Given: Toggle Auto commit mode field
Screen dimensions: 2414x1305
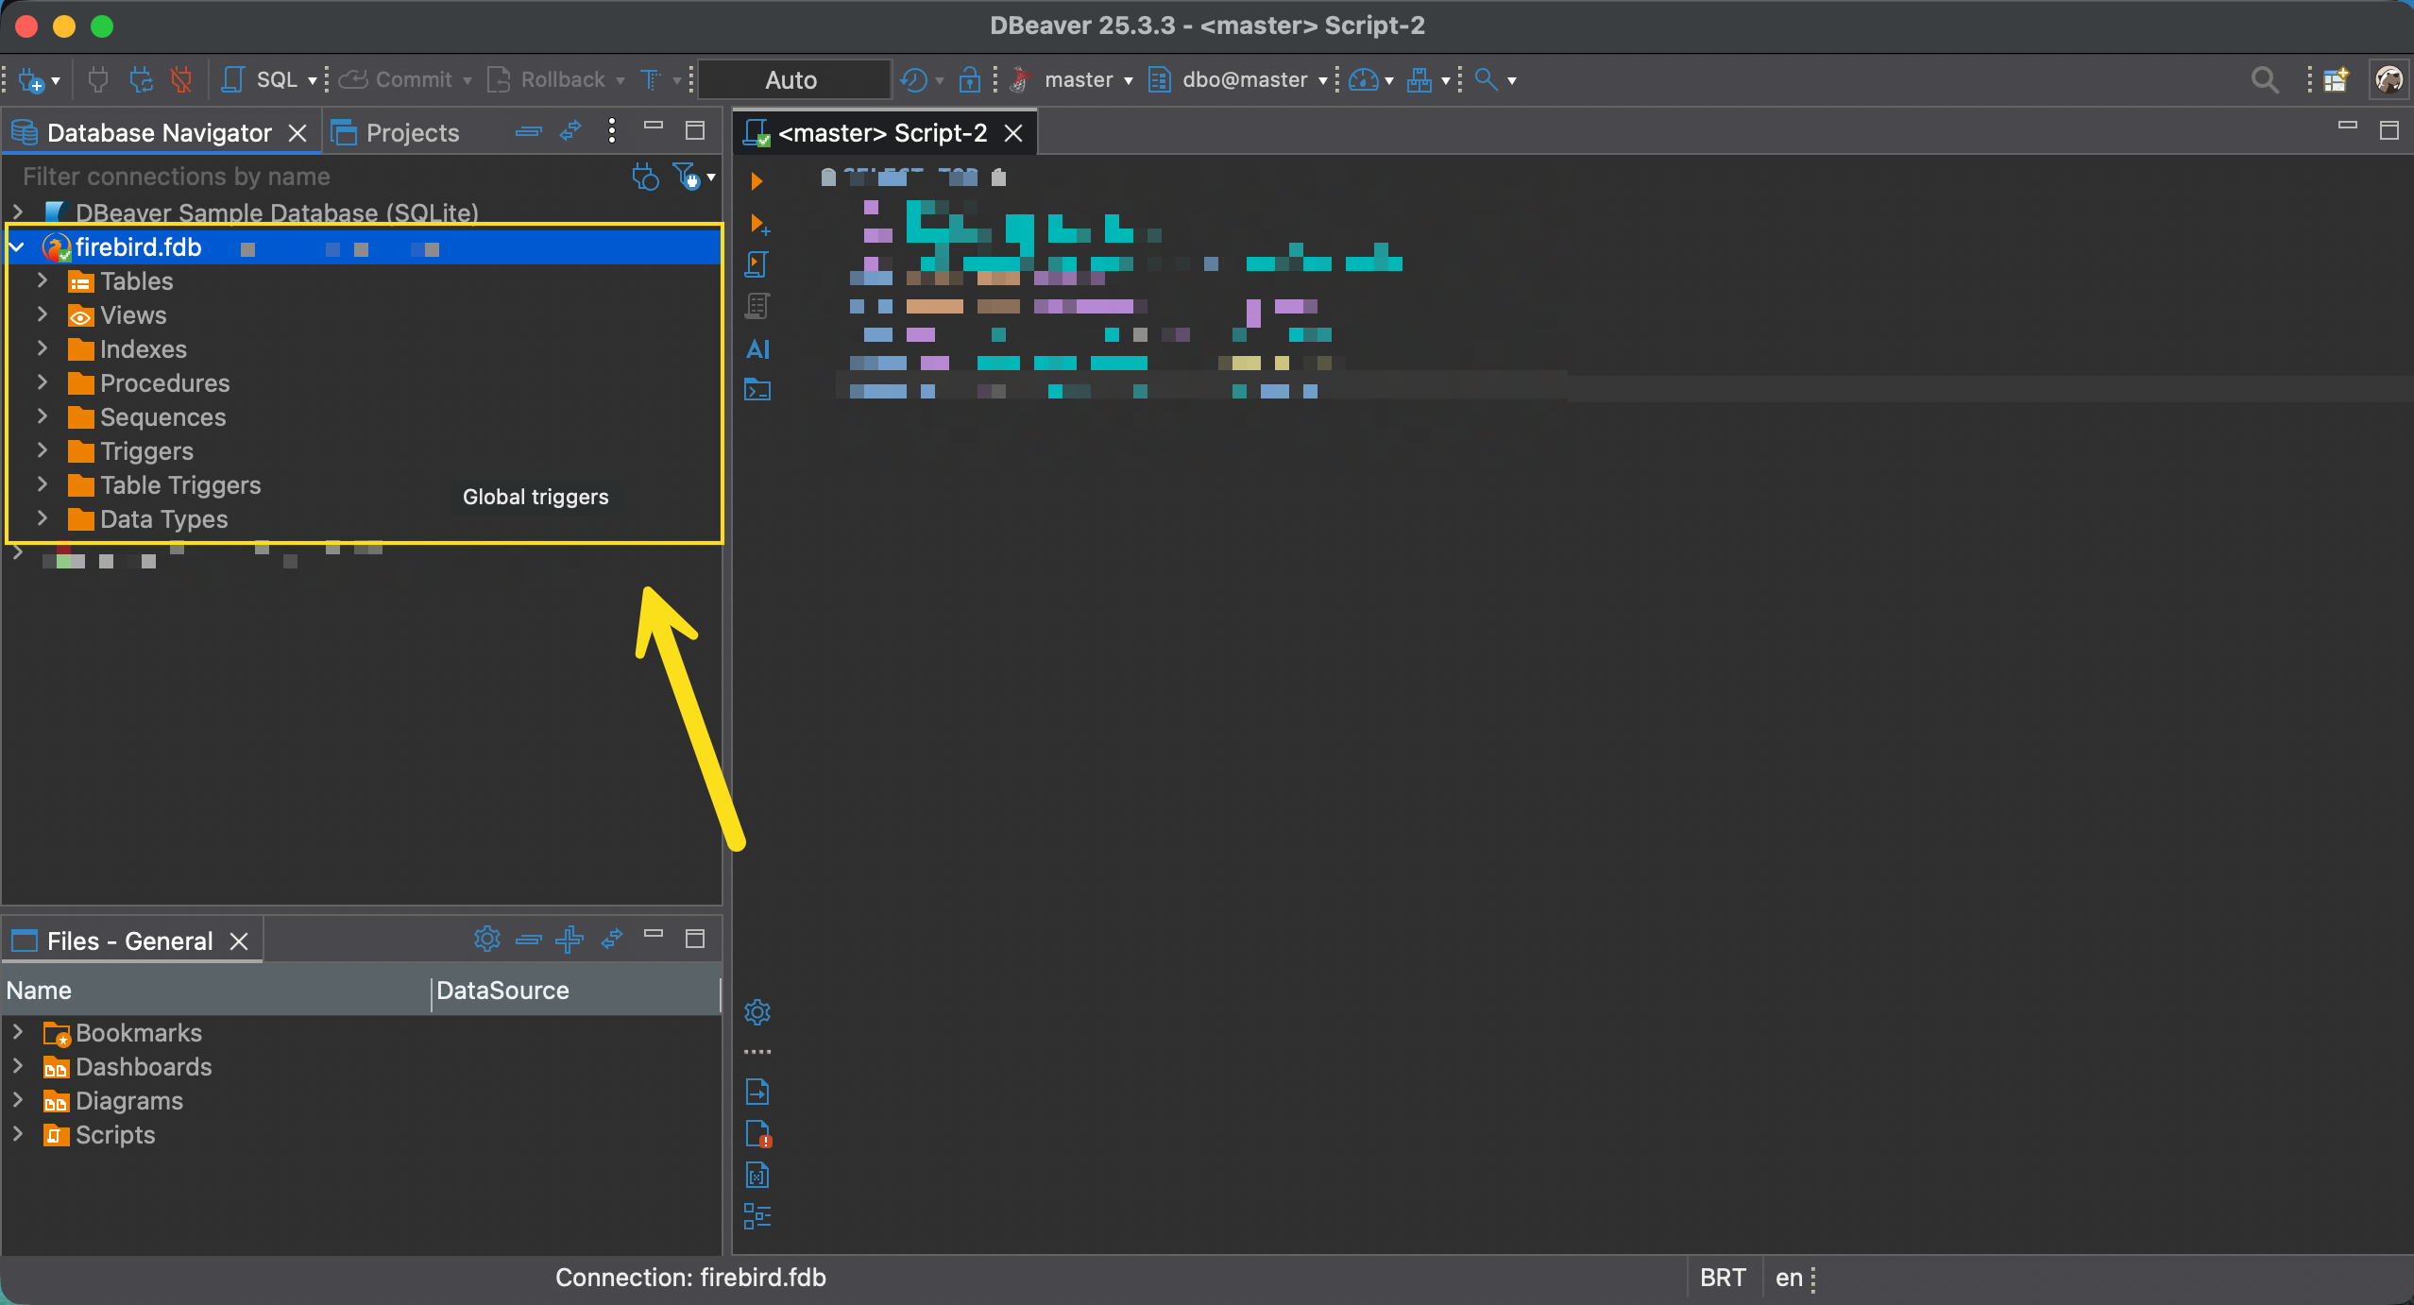Looking at the screenshot, I should pyautogui.click(x=791, y=80).
